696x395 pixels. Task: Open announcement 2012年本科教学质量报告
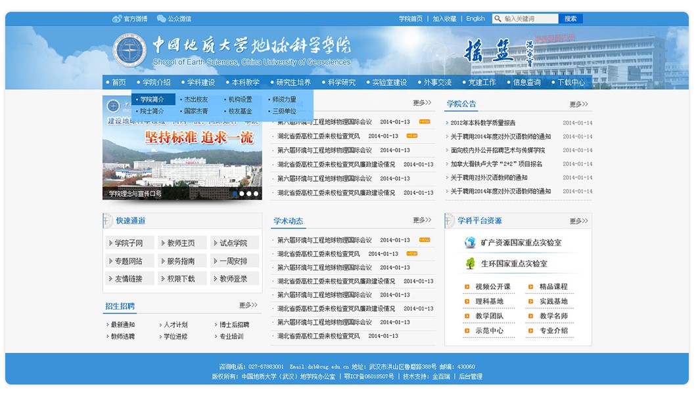click(483, 123)
